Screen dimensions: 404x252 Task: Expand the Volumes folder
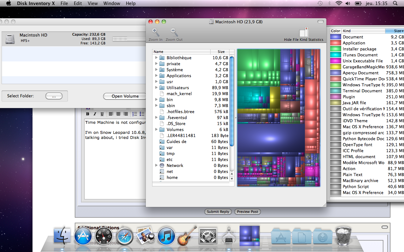(x=156, y=129)
